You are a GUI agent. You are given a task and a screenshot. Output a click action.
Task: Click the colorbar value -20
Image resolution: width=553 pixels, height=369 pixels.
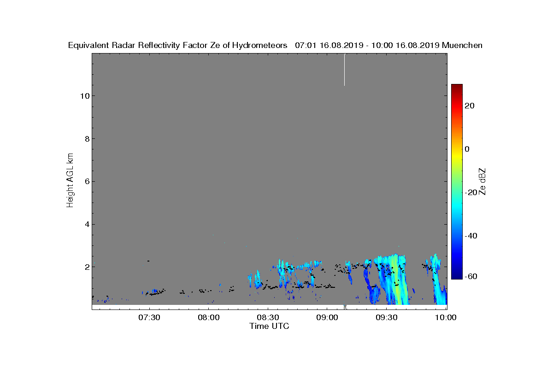click(x=470, y=192)
